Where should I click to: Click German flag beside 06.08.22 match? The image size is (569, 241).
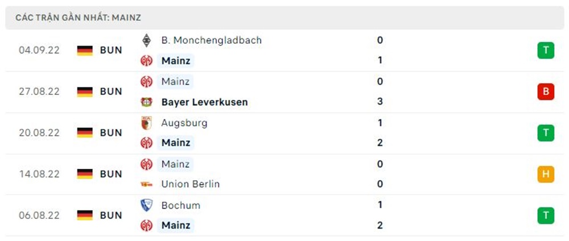tap(85, 215)
